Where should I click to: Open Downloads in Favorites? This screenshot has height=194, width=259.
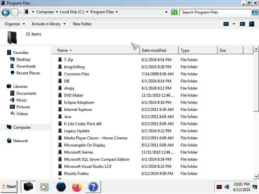coord(26,66)
